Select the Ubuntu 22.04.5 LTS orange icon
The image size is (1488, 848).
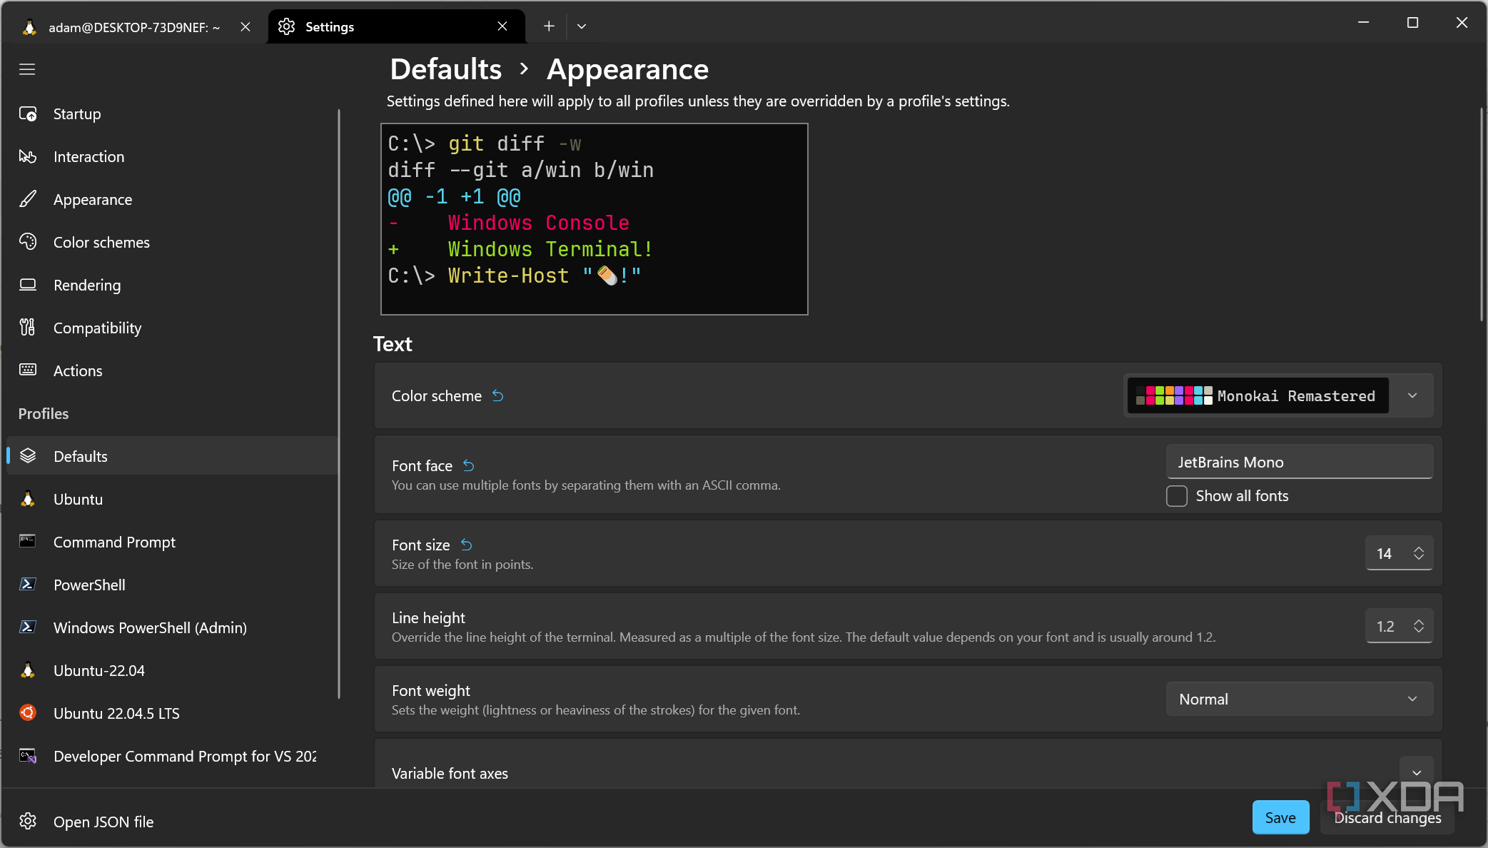coord(28,712)
